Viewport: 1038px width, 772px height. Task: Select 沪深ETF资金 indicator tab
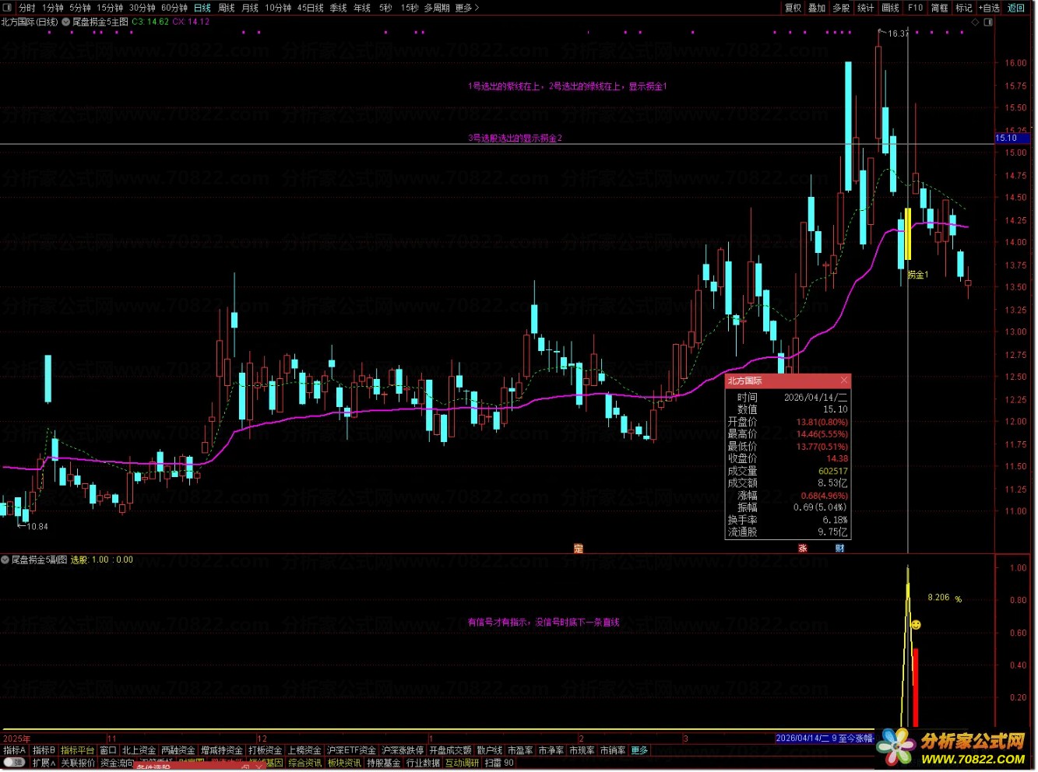click(352, 751)
